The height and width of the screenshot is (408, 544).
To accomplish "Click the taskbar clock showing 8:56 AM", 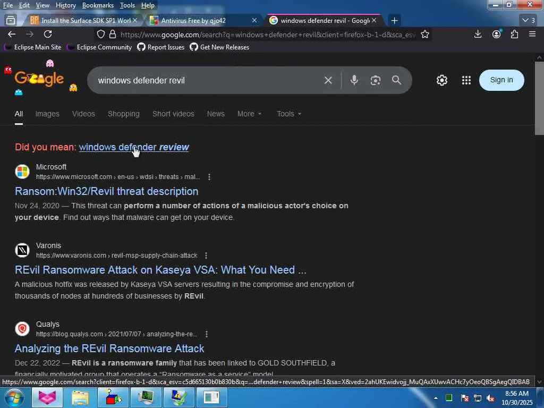I will coord(517,398).
